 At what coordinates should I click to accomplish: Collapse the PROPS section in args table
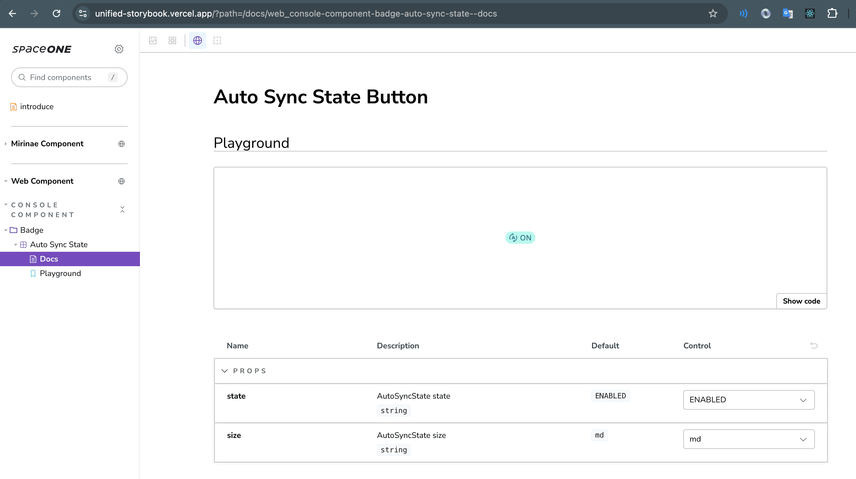pyautogui.click(x=244, y=371)
